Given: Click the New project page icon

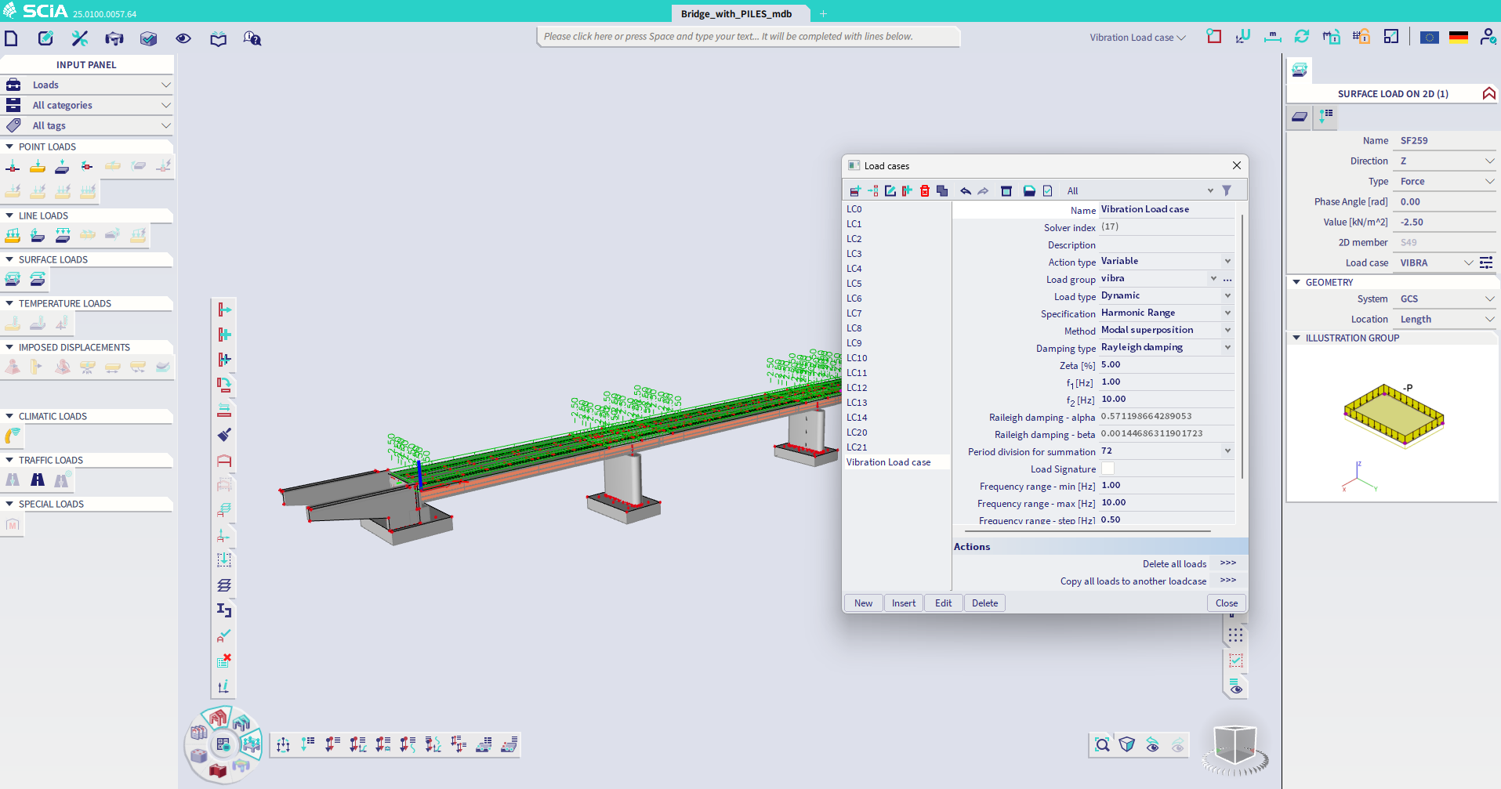Looking at the screenshot, I should (x=12, y=38).
